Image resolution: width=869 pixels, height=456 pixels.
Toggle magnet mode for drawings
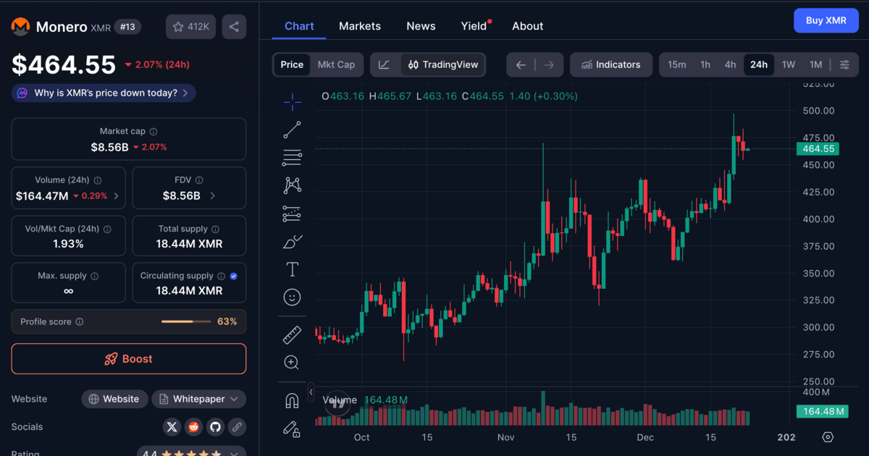coord(293,400)
